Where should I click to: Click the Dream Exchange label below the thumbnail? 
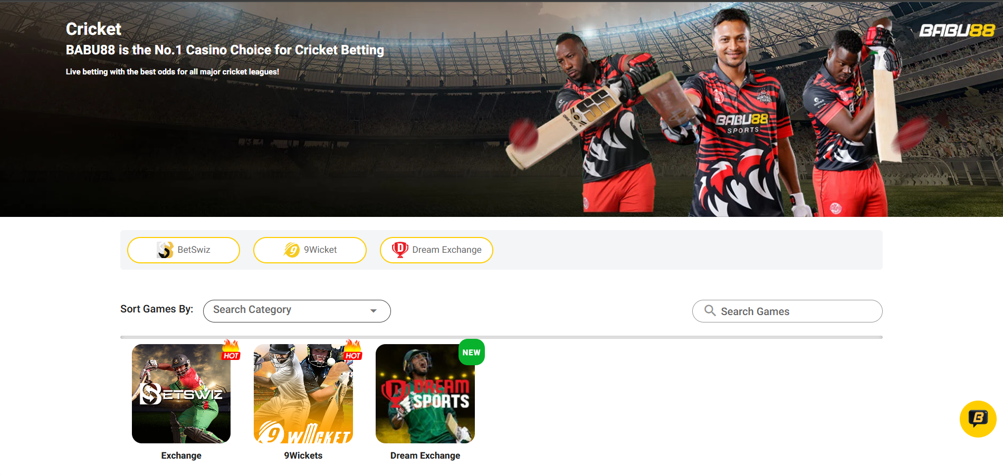(x=425, y=455)
